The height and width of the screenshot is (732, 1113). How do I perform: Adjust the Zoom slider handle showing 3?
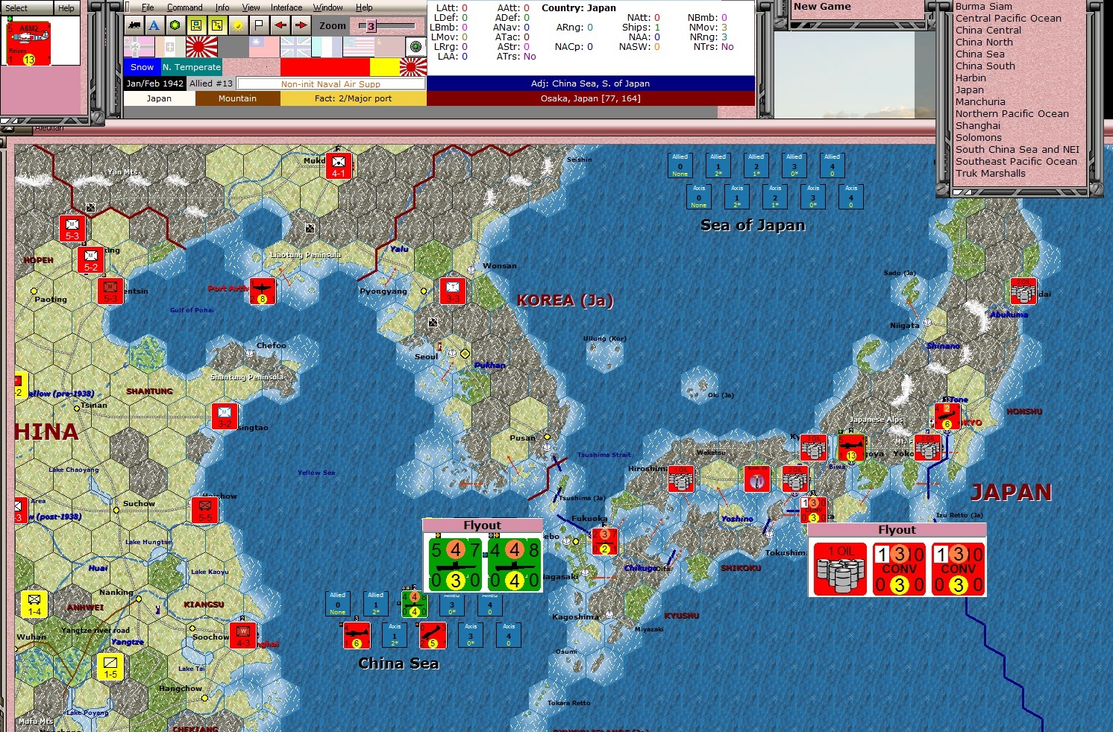(371, 26)
